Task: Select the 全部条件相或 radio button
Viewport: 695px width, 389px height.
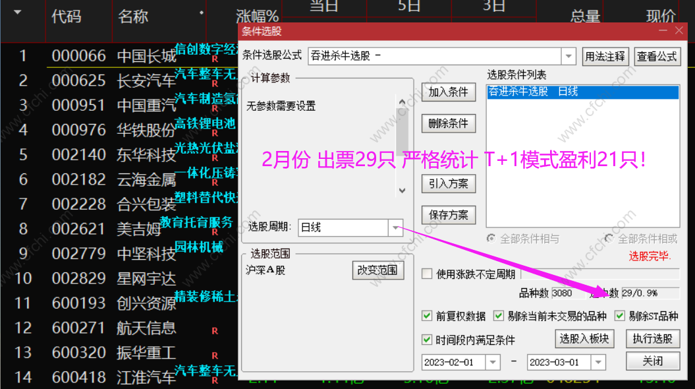Action: [x=609, y=239]
